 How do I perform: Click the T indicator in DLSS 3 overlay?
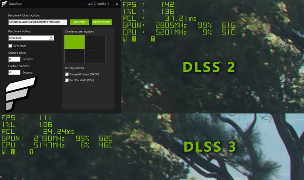(x=31, y=152)
